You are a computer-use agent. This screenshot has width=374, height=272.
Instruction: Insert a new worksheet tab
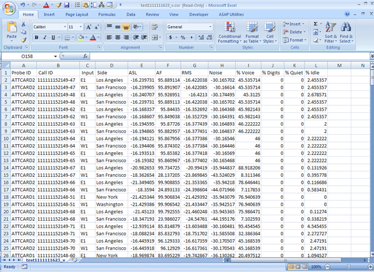(x=74, y=260)
